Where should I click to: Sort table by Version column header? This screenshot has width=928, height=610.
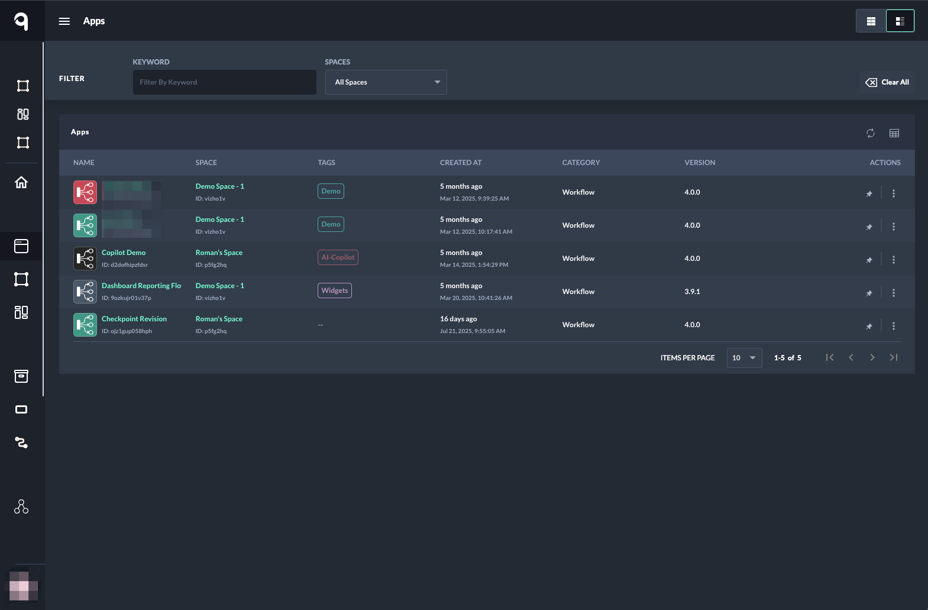pos(699,163)
